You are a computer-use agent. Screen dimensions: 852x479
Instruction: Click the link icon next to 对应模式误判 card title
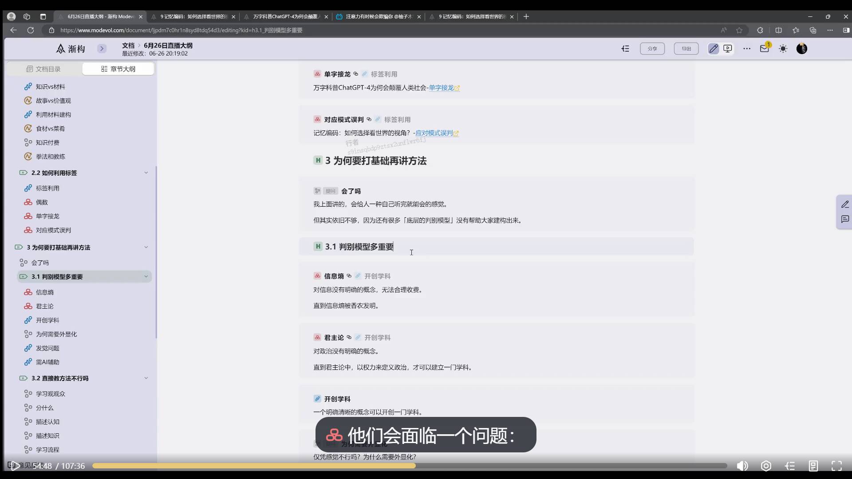369,119
